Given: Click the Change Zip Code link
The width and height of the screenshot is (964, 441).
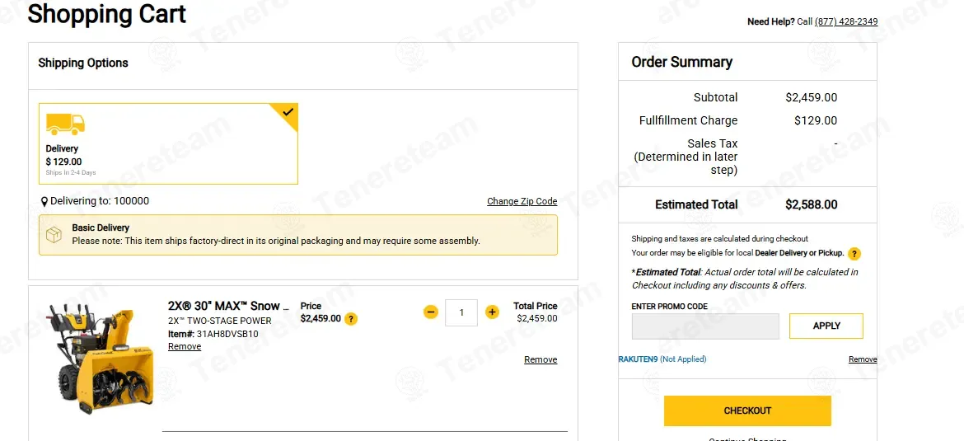Looking at the screenshot, I should pos(522,201).
